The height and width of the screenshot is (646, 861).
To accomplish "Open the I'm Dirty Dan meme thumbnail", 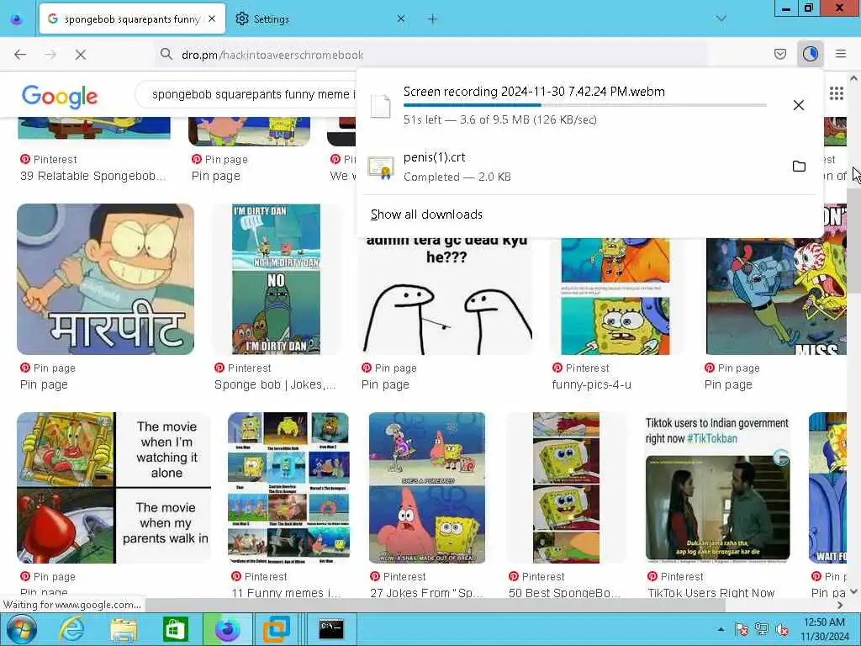I will click(x=276, y=279).
